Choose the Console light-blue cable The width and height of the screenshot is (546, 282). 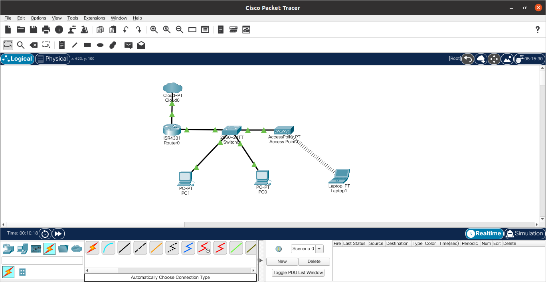click(x=109, y=248)
